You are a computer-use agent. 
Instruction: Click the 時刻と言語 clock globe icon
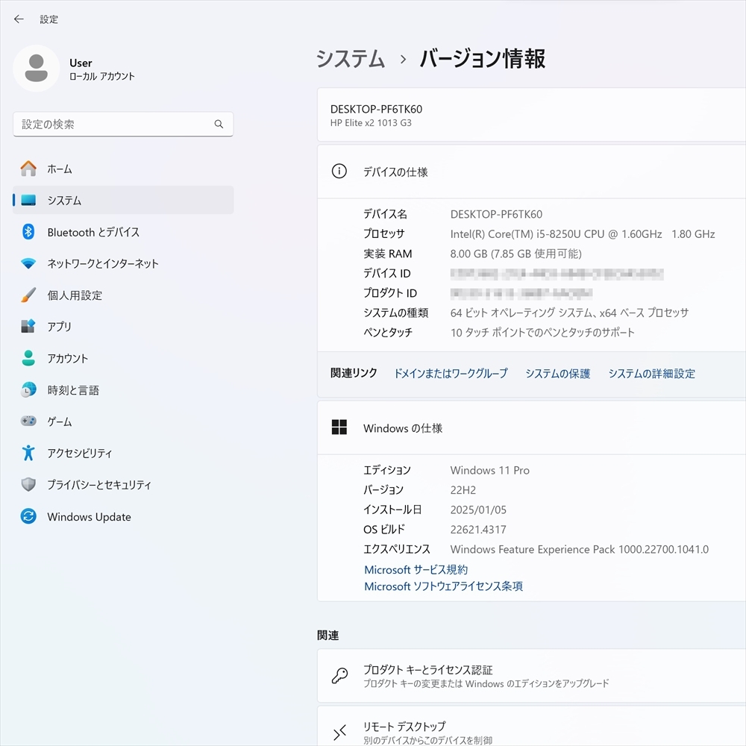point(28,389)
